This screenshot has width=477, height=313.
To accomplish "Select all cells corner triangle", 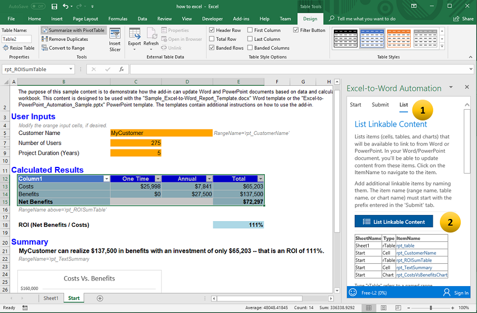I will click(x=6, y=82).
